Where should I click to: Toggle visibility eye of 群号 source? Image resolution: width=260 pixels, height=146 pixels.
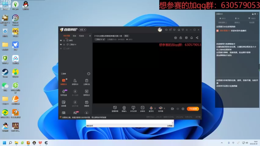[61, 40]
